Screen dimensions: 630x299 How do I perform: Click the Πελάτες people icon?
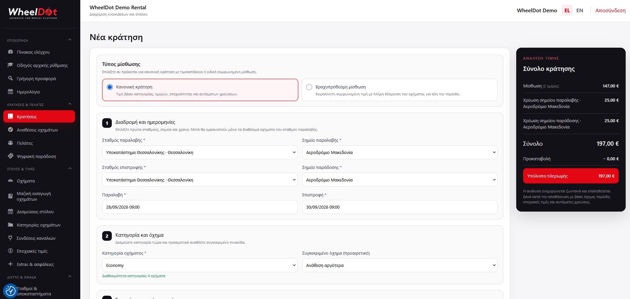[10, 143]
